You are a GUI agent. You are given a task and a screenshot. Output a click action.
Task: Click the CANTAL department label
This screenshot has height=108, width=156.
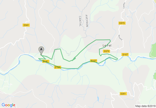point(80,21)
